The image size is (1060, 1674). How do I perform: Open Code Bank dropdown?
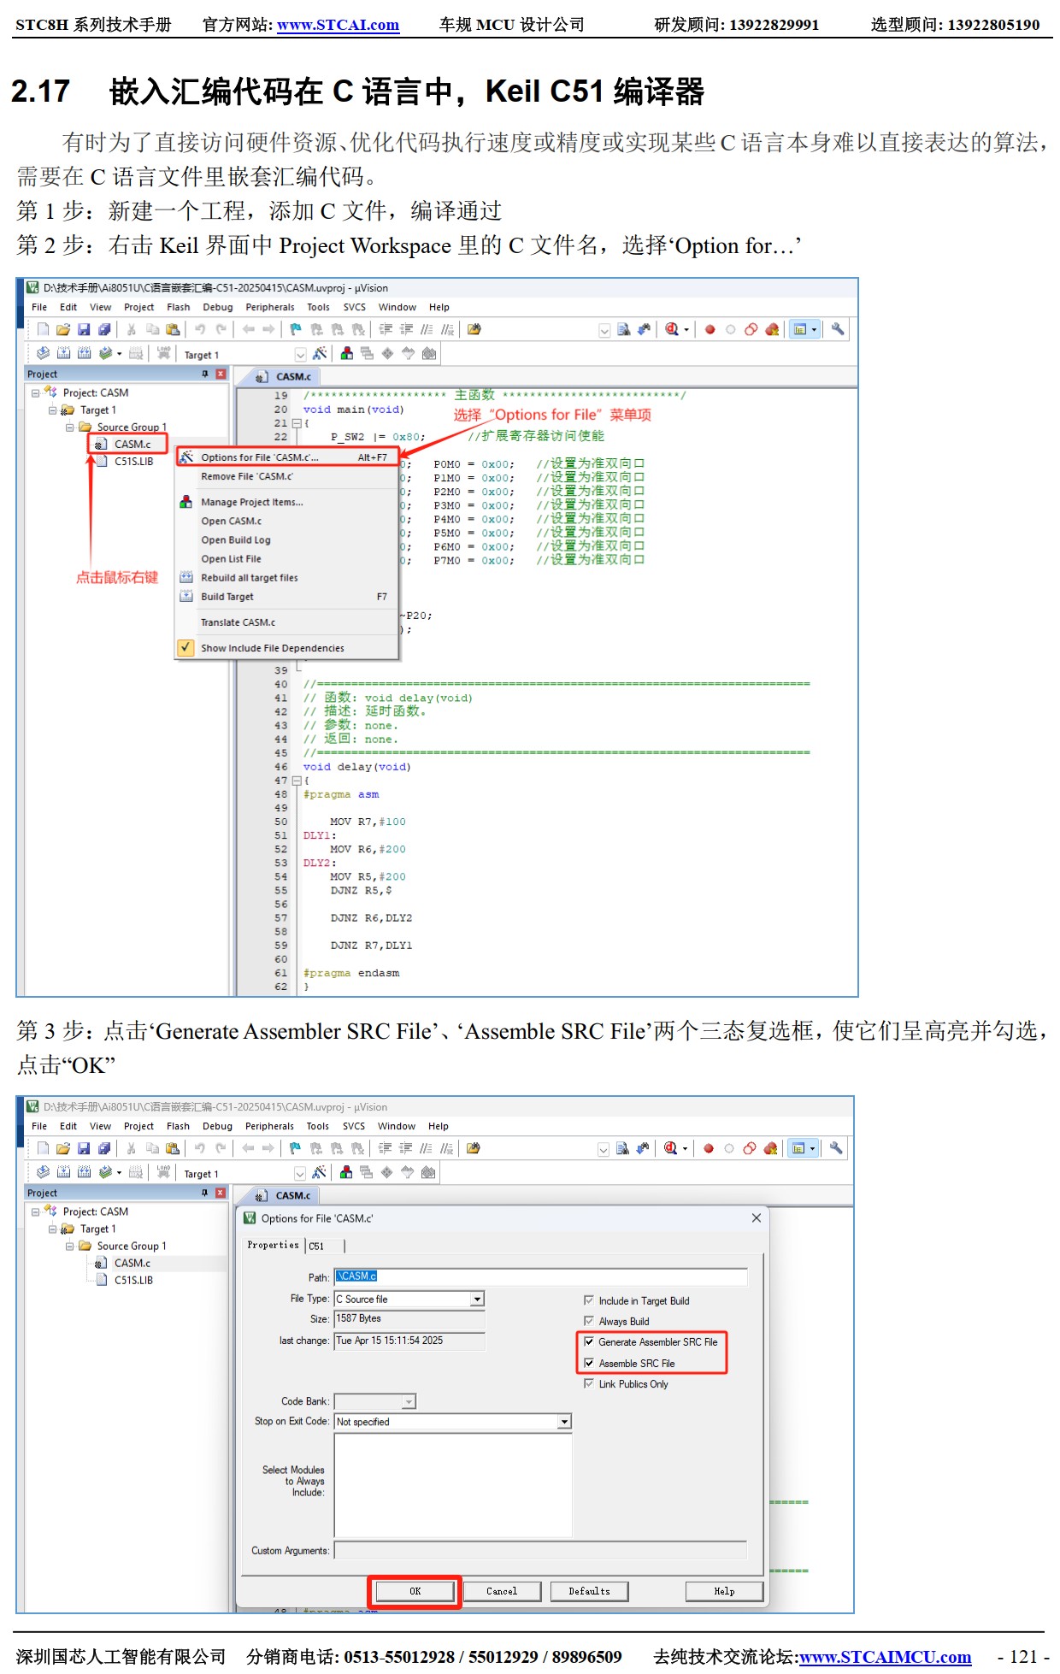point(409,1401)
